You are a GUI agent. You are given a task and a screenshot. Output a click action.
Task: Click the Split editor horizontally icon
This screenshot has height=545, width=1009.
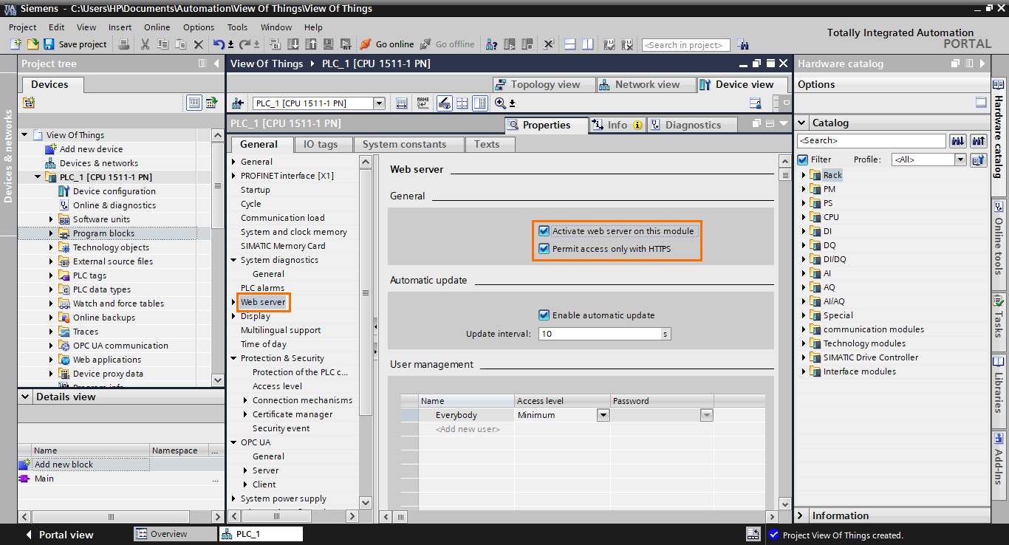[571, 44]
